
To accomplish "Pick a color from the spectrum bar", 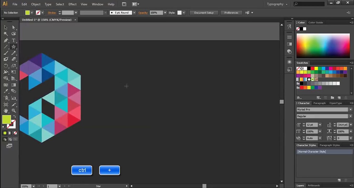I will [323, 46].
